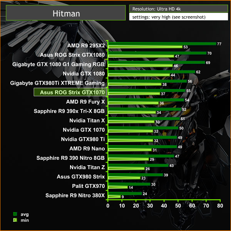
Task: Click min value 9 for R9 Nitro 380X
Action: click(122, 197)
